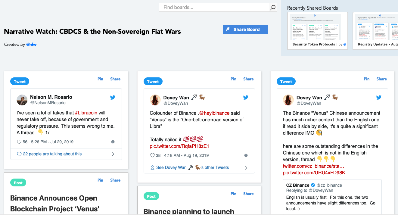Click the Find boards search field
The image size is (398, 215).
pyautogui.click(x=214, y=7)
